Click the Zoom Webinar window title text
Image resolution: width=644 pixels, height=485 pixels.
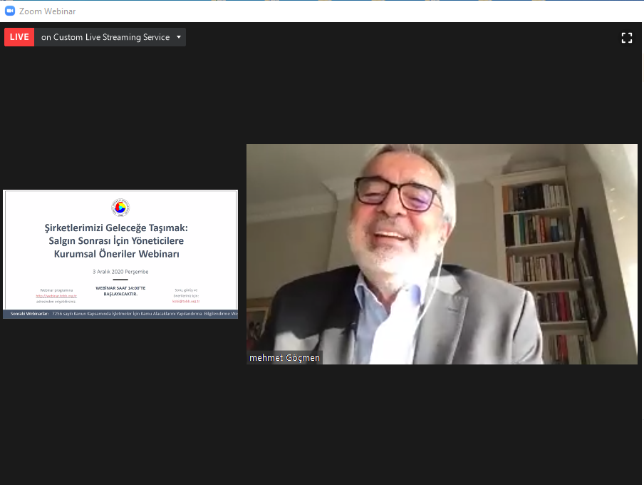coord(48,11)
